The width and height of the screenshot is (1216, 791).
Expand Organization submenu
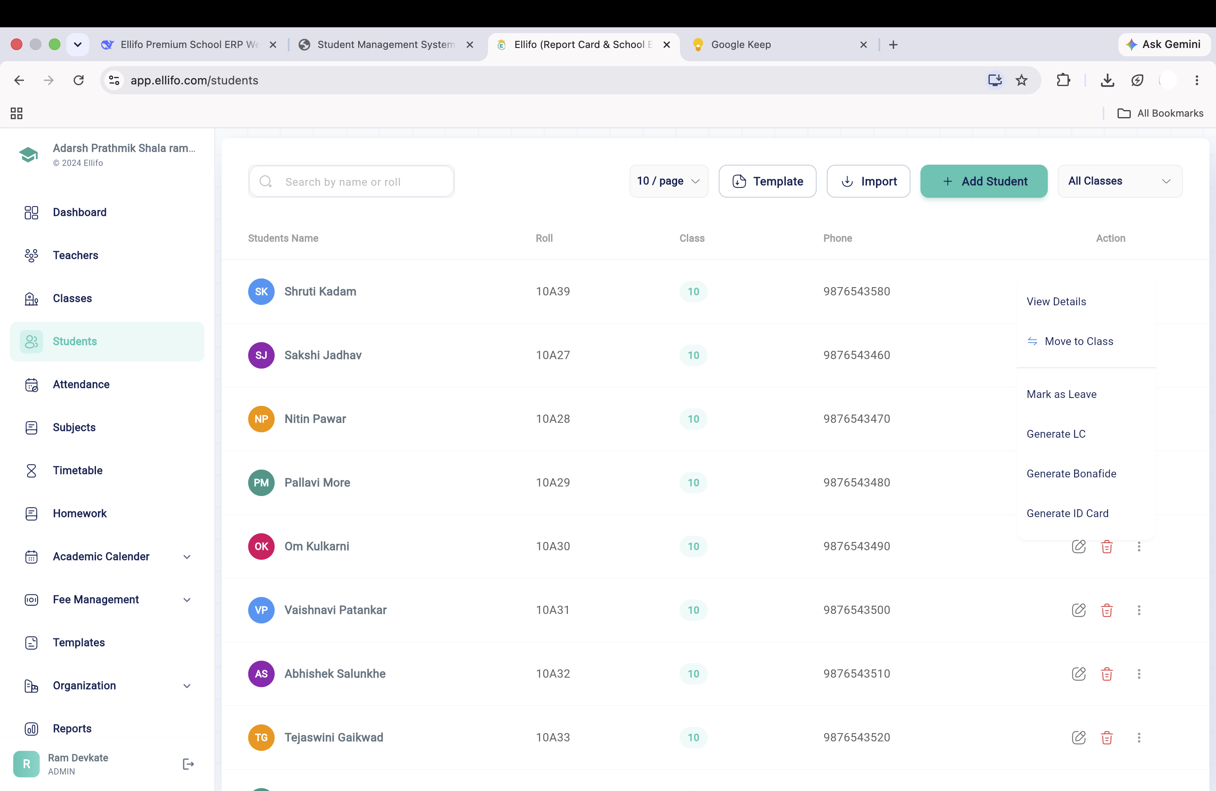click(187, 686)
